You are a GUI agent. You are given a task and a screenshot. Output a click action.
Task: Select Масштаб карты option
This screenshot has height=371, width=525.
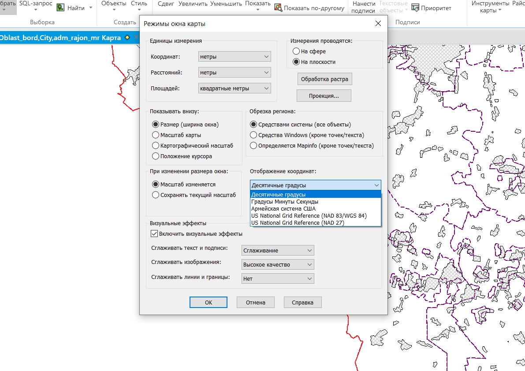155,135
